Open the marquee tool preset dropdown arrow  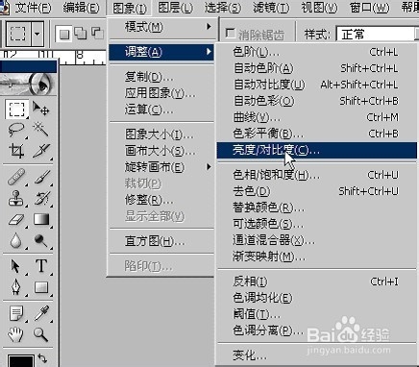[x=37, y=34]
